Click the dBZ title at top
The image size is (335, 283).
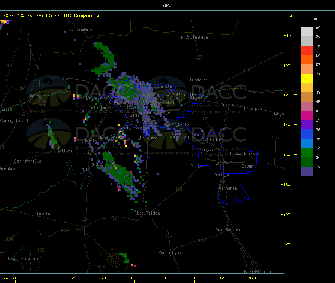click(167, 6)
